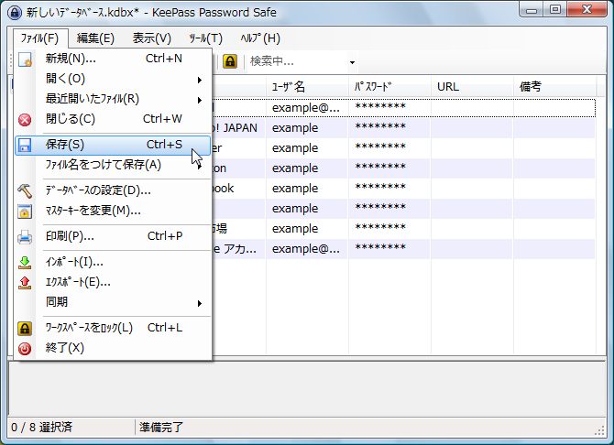Click the master key change icon
Image resolution: width=614 pixels, height=445 pixels.
coord(25,212)
